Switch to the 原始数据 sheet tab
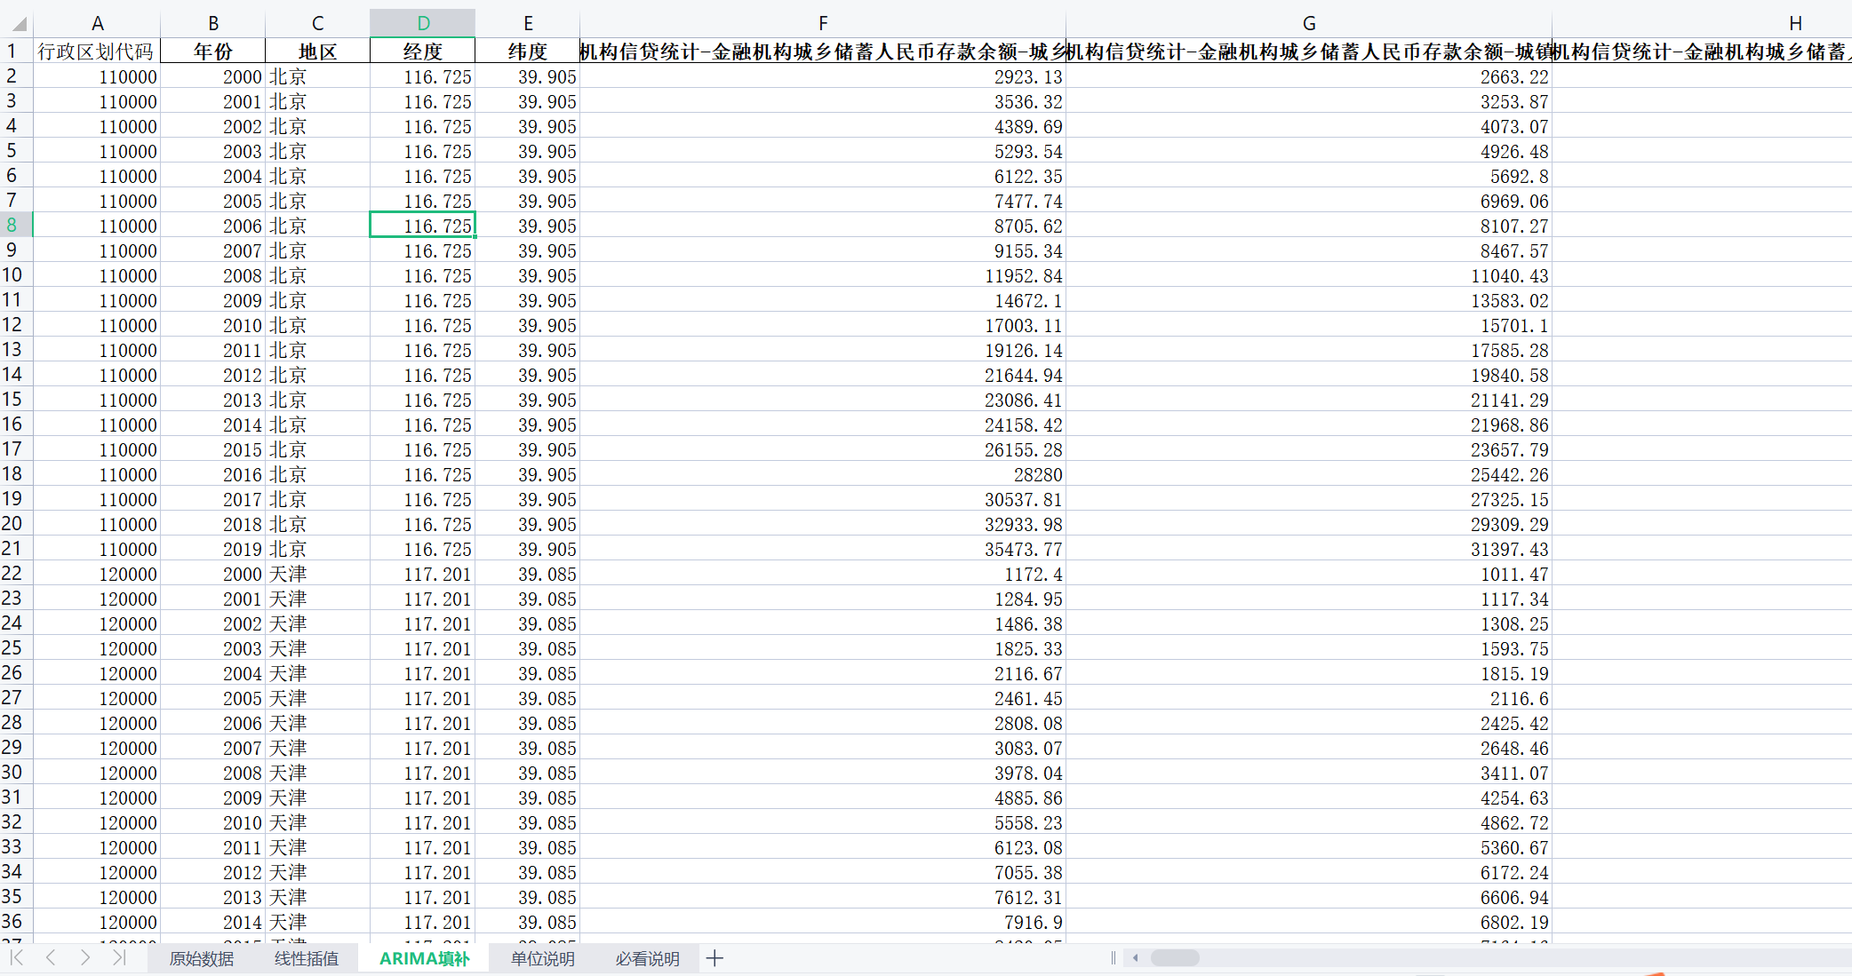The width and height of the screenshot is (1852, 976). click(202, 959)
